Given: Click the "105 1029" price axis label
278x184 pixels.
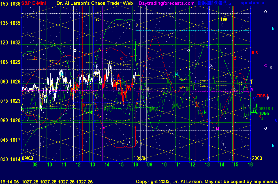Looking at the screenshot, I should click(x=10, y=62).
